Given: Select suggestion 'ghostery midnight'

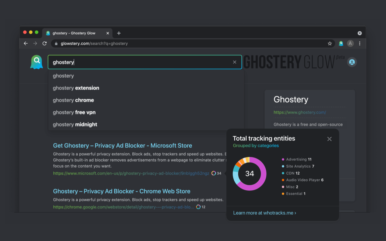Looking at the screenshot, I should click(x=146, y=124).
